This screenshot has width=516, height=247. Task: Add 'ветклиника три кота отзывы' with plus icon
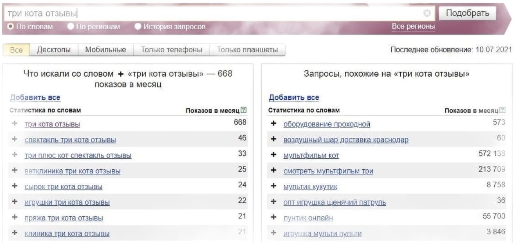click(x=15, y=171)
